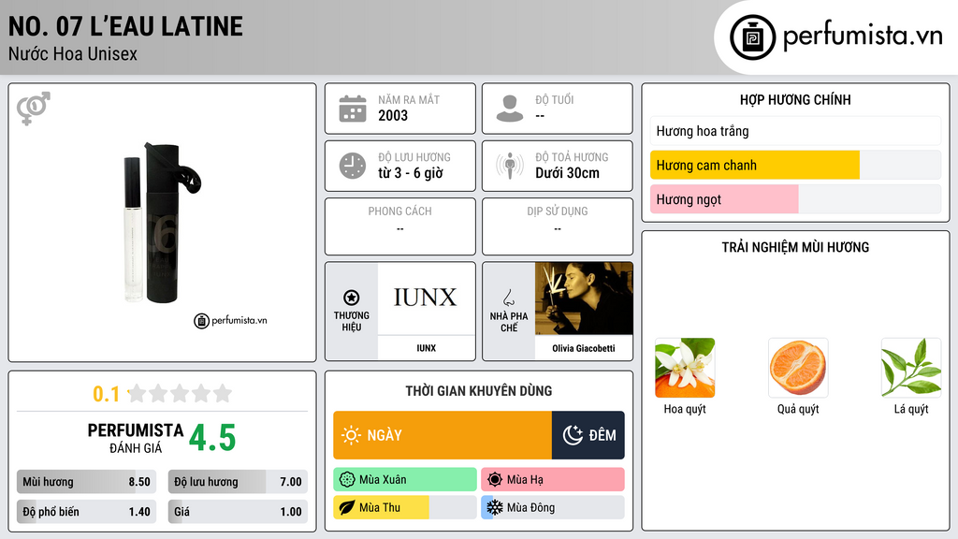Click the perfumista.vn perfume bottle logo icon
This screenshot has width=958, height=539.
753,37
